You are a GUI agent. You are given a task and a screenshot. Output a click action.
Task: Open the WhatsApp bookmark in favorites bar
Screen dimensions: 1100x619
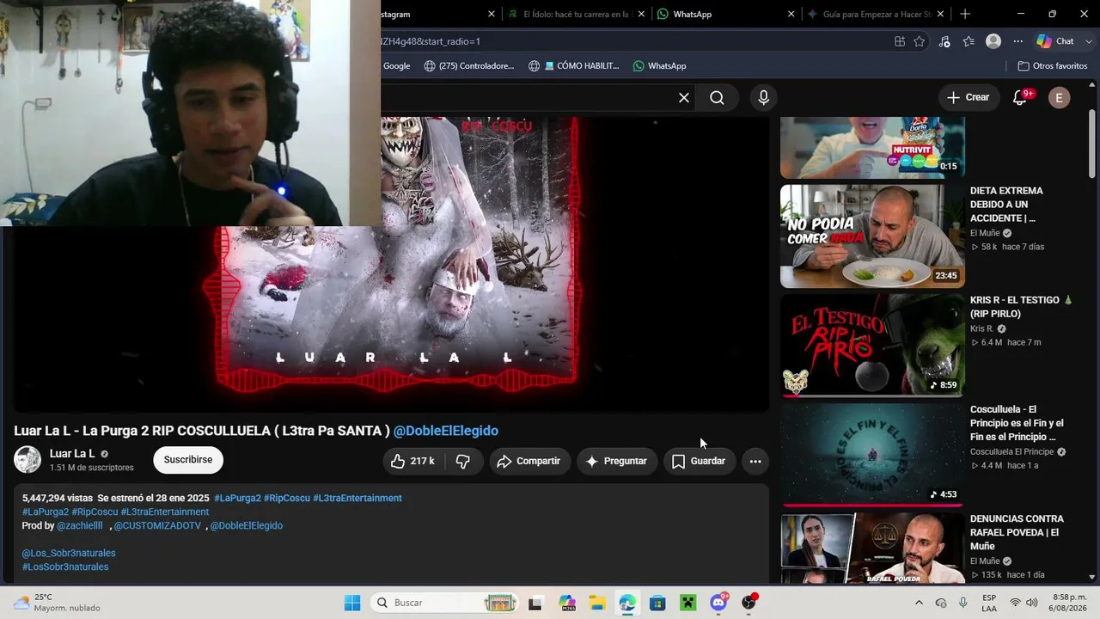pos(659,66)
